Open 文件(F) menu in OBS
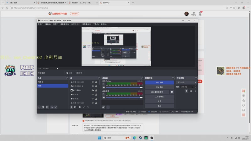251x141 pixels. tap(40, 24)
